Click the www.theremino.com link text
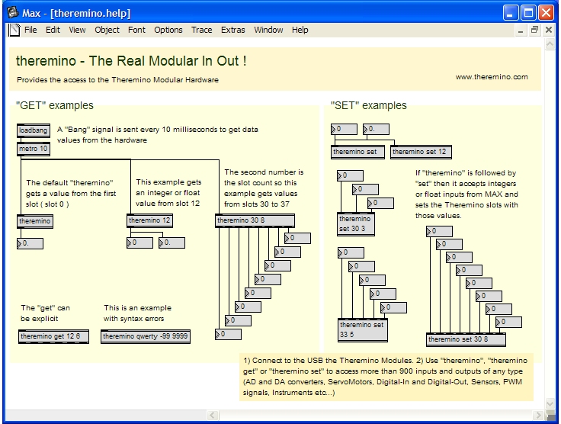 pyautogui.click(x=492, y=76)
